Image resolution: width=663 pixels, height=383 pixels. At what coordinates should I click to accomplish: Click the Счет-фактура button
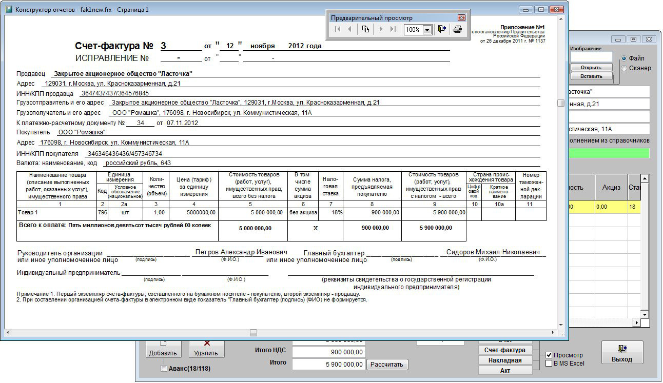(x=504, y=350)
